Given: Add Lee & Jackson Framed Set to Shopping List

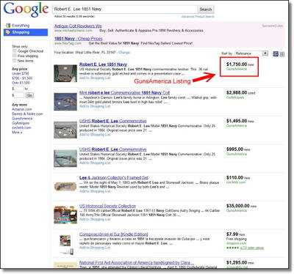Looking at the screenshot, I should 95,191.
